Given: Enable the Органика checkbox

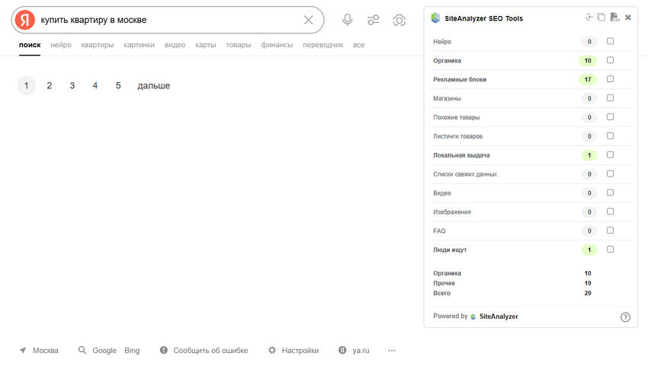Looking at the screenshot, I should pos(610,60).
